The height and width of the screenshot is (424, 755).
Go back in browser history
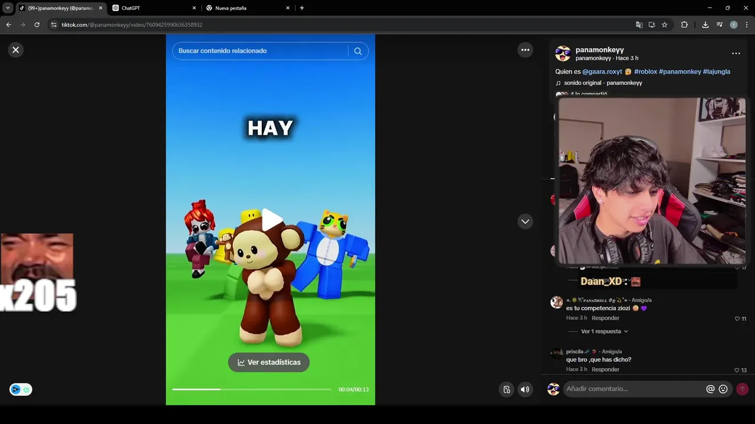8,25
